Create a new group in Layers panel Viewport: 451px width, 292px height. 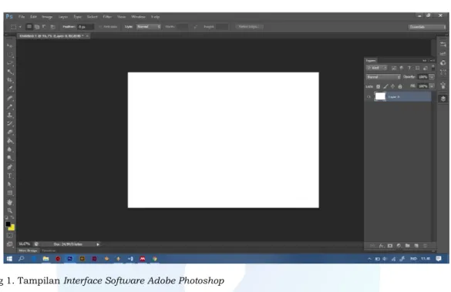click(x=407, y=246)
